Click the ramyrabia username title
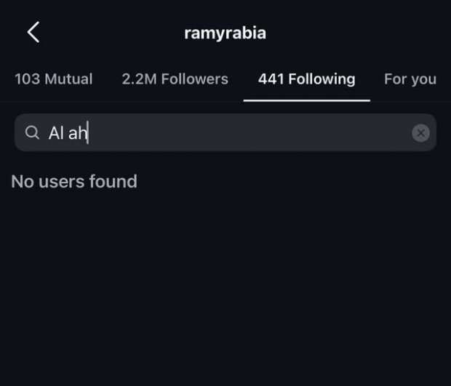This screenshot has width=451, height=386. pos(225,33)
